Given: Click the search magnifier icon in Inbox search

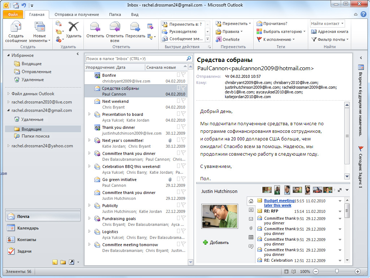Looking at the screenshot, I should pos(189,58).
